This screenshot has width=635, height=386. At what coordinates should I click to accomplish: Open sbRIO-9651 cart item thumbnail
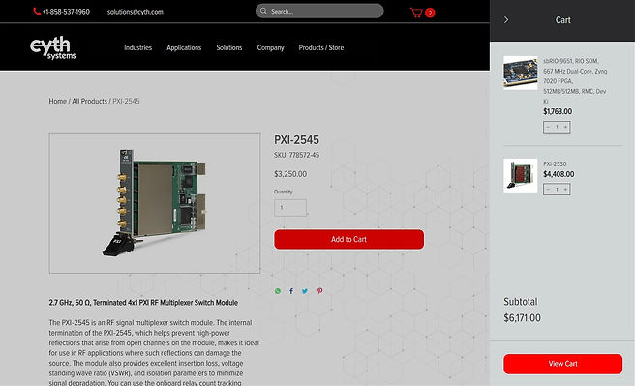[x=520, y=73]
